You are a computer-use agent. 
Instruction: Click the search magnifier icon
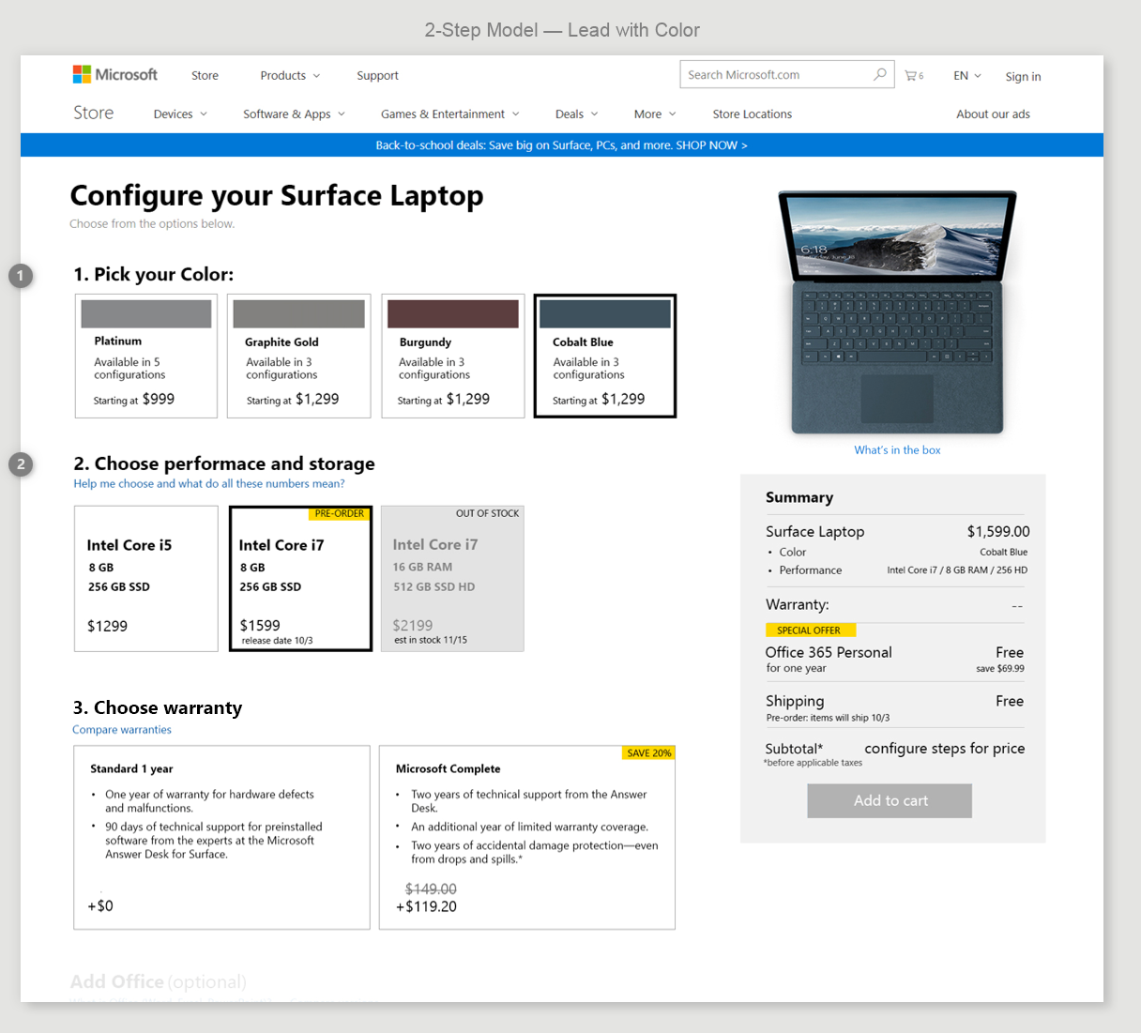click(x=879, y=75)
